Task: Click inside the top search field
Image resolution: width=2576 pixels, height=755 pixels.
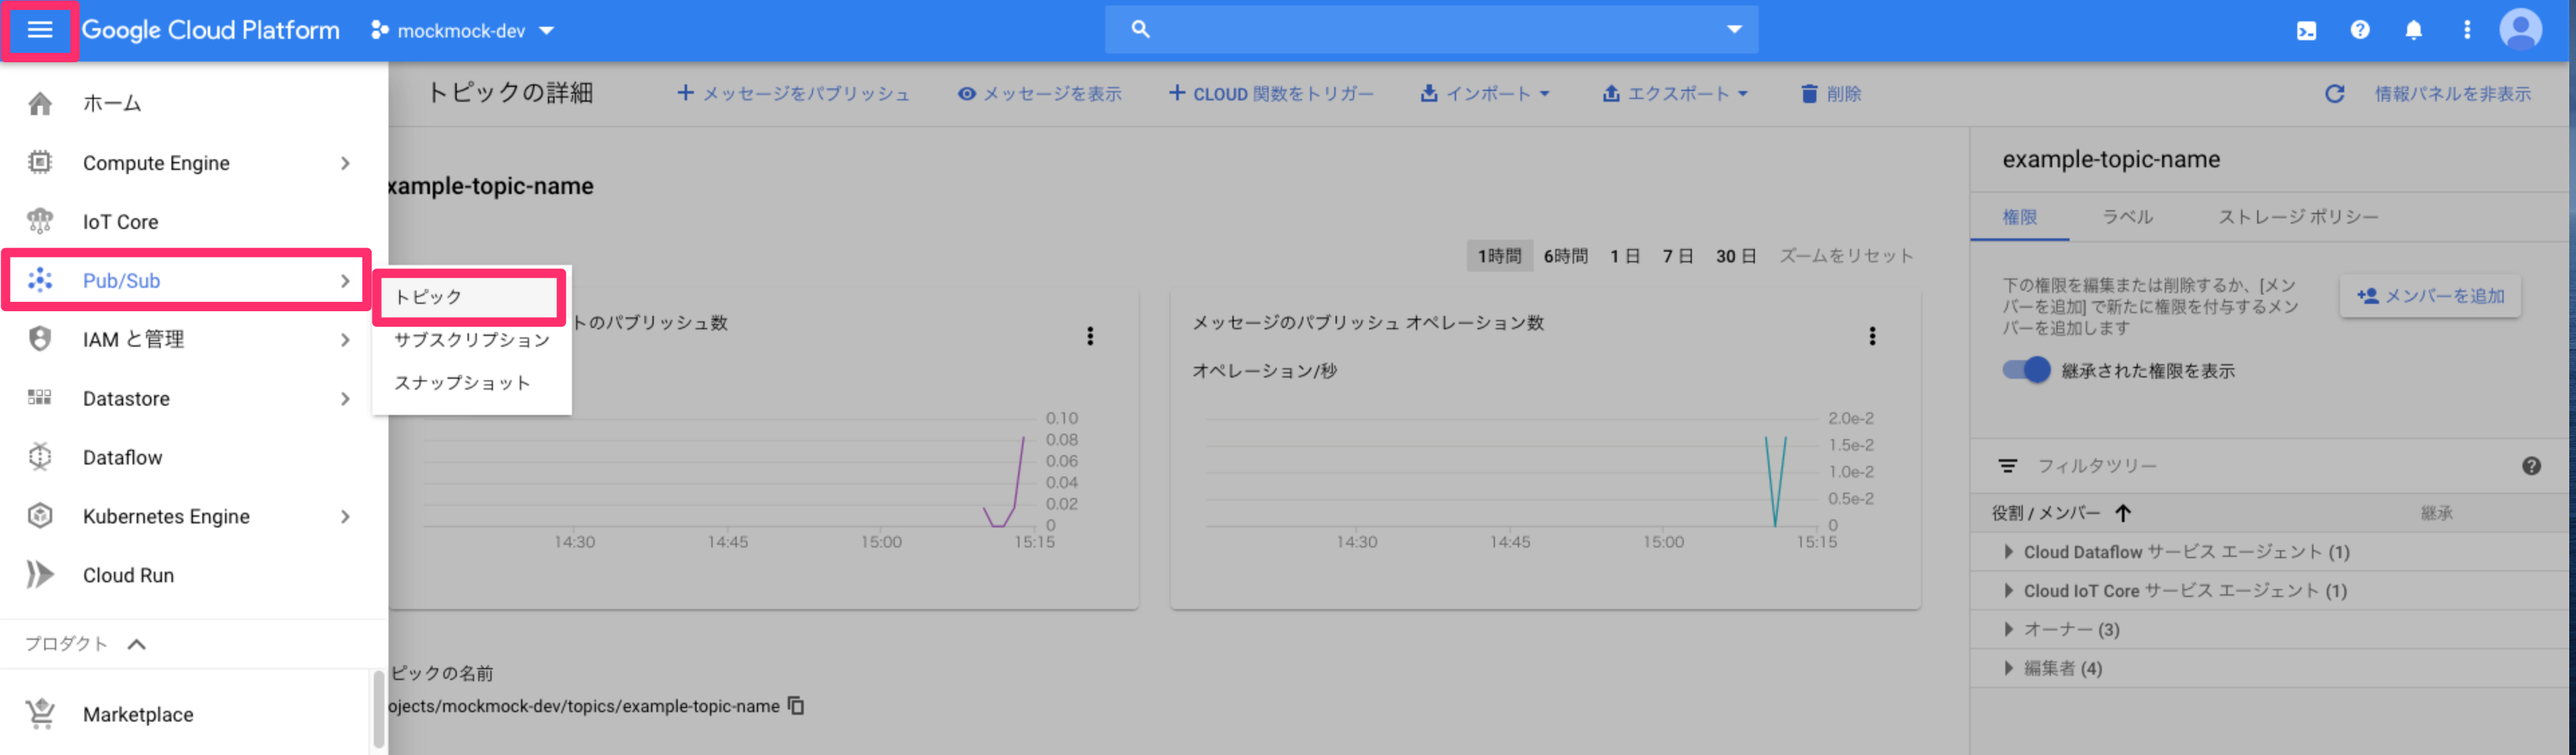Action: (1431, 30)
